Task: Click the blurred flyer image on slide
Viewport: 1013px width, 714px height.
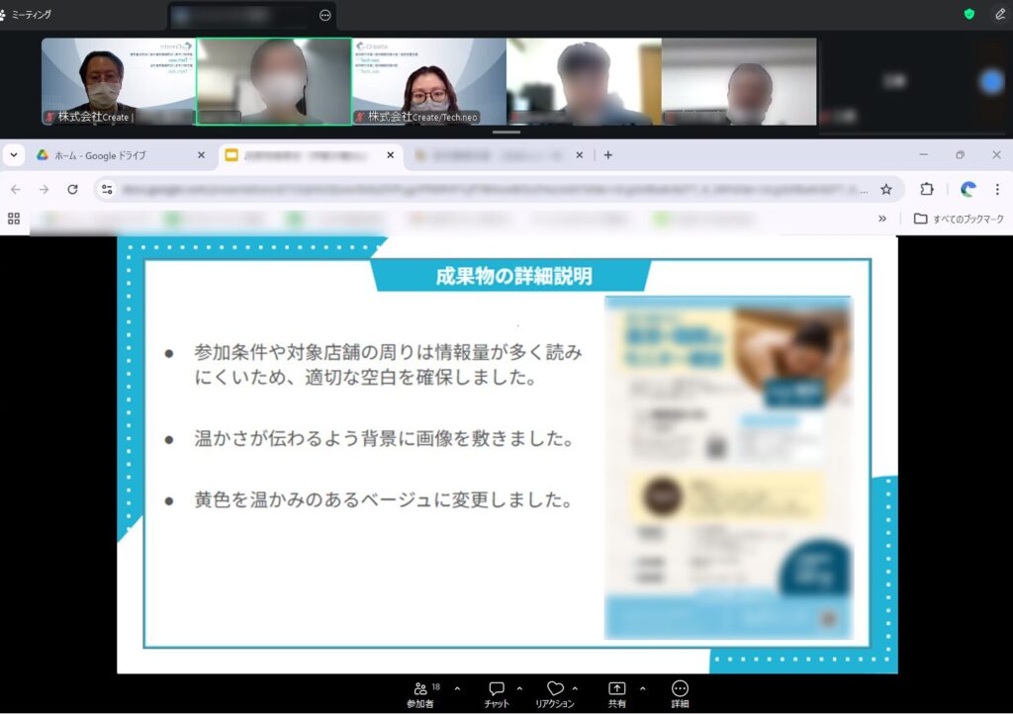Action: click(728, 467)
